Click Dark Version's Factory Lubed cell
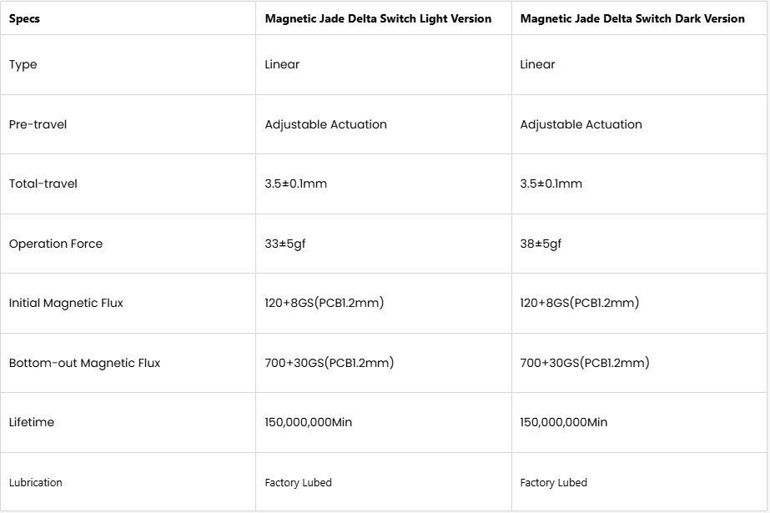The height and width of the screenshot is (513, 770). [x=553, y=482]
